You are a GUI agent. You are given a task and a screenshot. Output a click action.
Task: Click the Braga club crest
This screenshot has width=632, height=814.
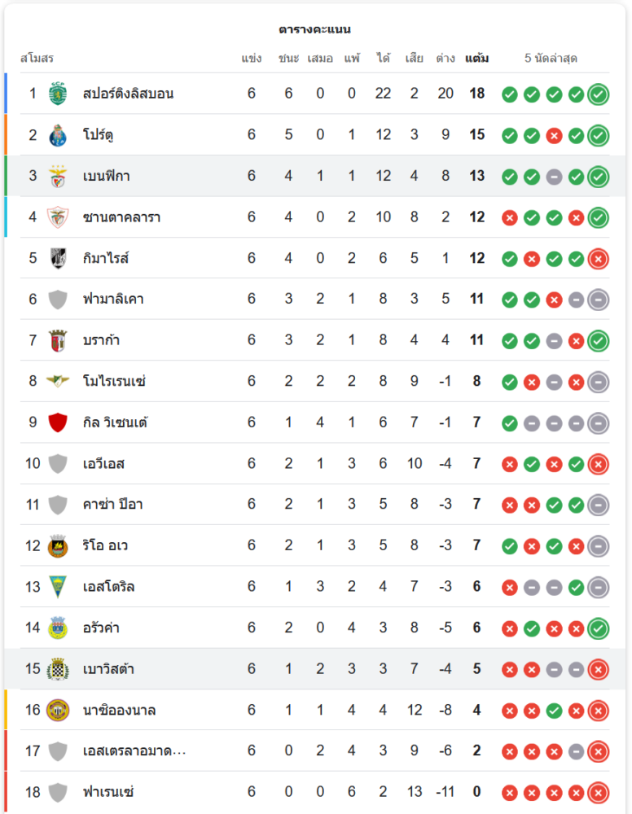click(x=57, y=340)
